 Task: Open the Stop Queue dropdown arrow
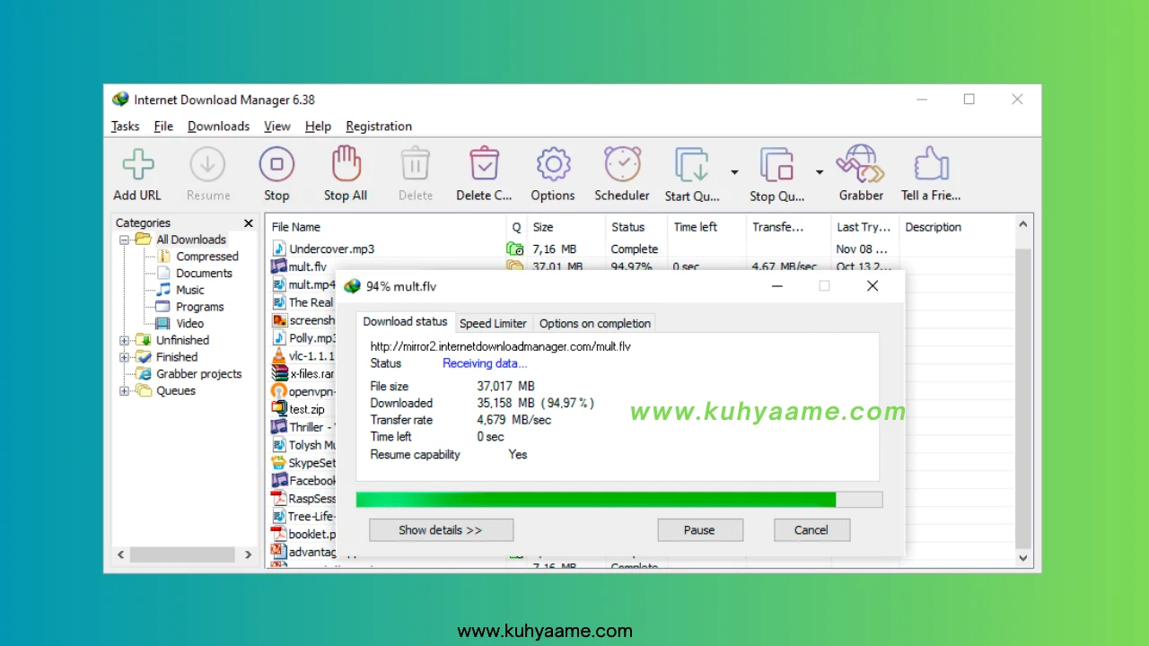coord(819,171)
